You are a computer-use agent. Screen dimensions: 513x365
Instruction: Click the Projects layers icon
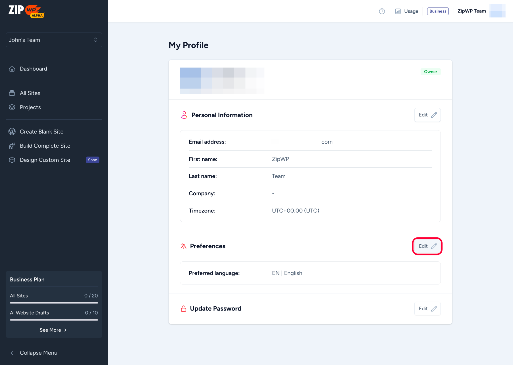pyautogui.click(x=12, y=107)
